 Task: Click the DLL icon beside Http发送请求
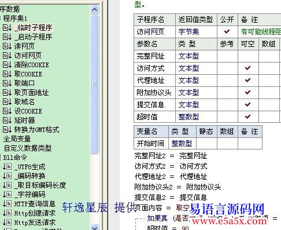tap(7, 222)
